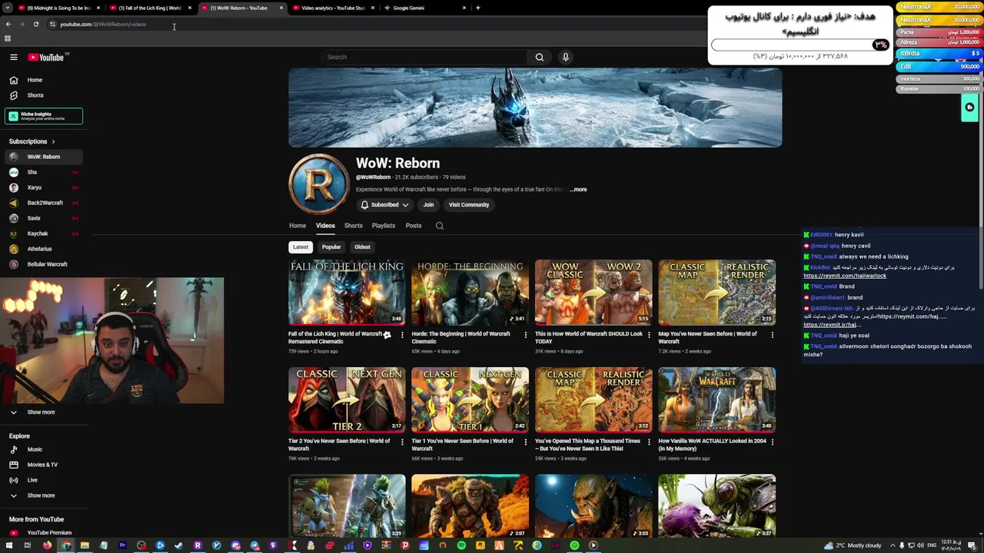Expand the Subscriptions section arrow

53,141
